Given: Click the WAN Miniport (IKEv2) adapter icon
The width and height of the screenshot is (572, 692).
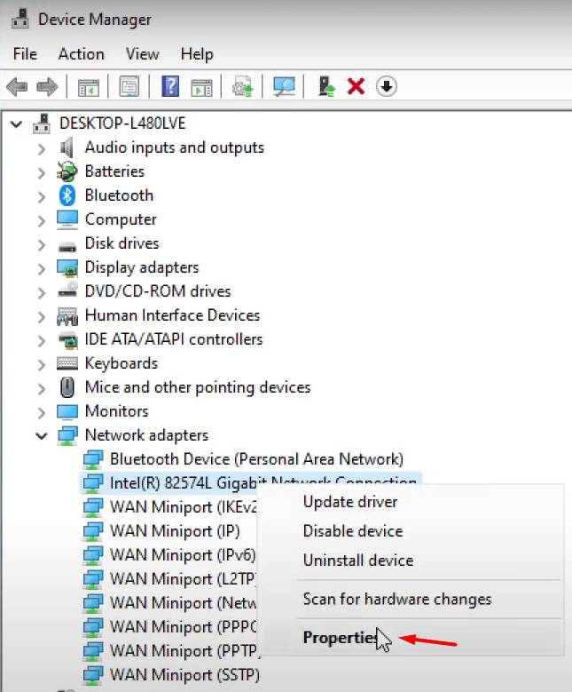Looking at the screenshot, I should 93,507.
